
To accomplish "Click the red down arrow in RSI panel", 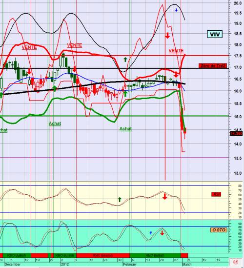I will [165, 197].
